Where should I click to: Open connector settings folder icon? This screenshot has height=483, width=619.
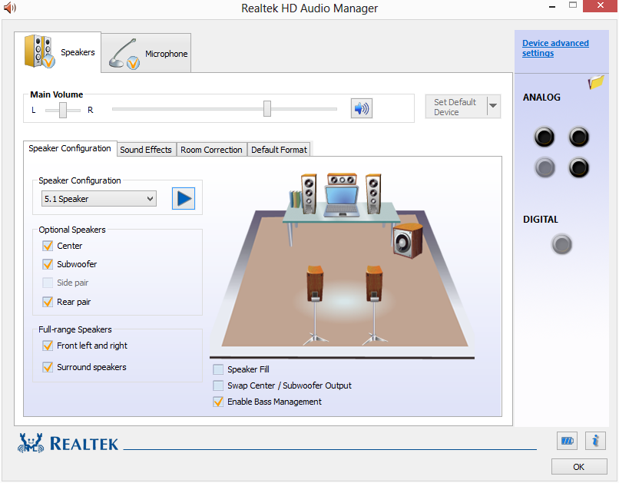(596, 82)
